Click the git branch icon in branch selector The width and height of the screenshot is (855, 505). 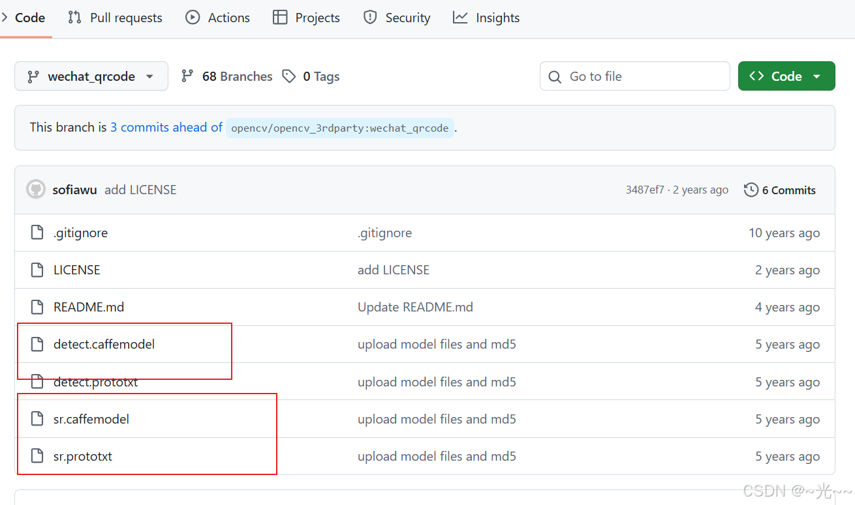[x=33, y=76]
